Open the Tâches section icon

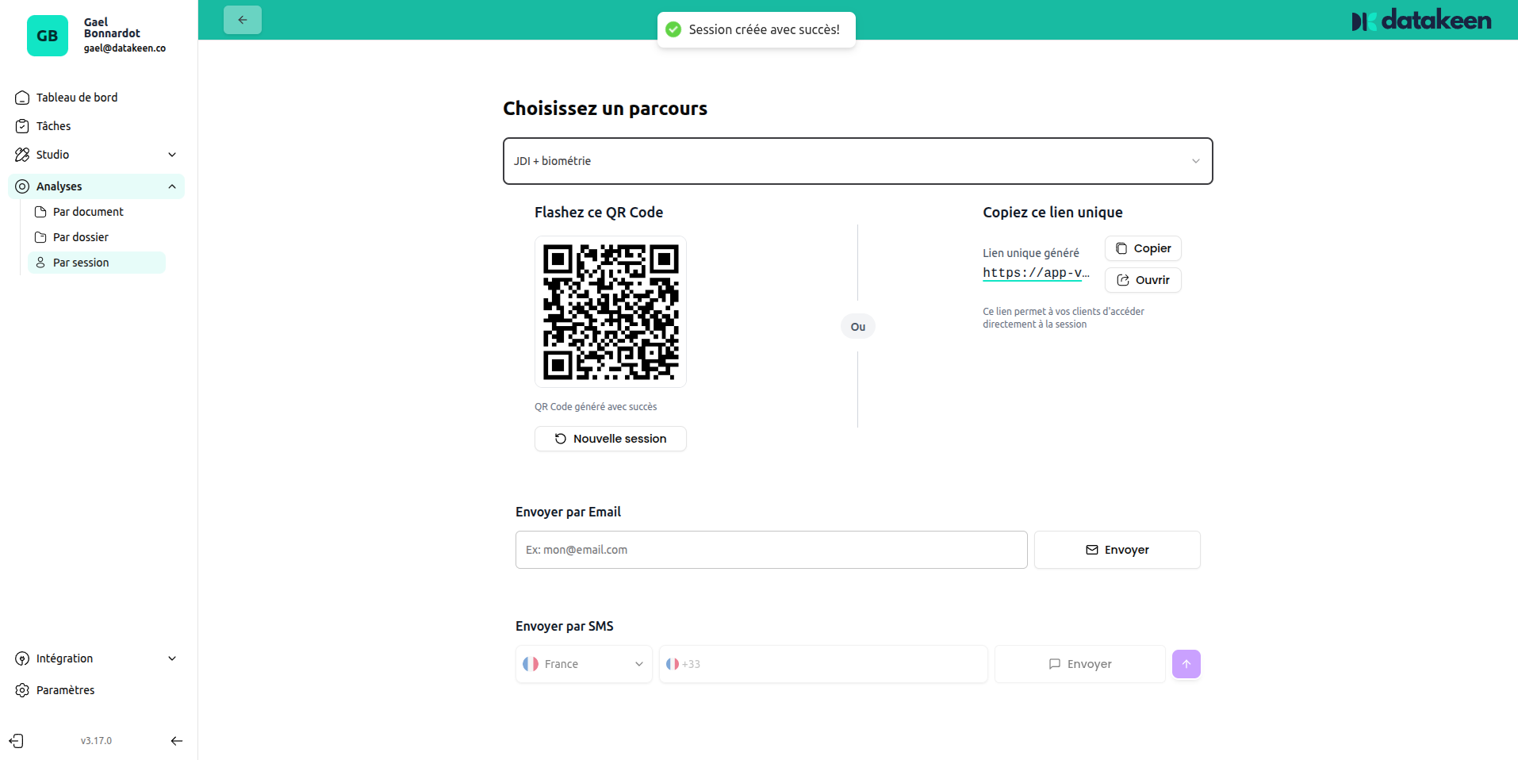click(21, 125)
